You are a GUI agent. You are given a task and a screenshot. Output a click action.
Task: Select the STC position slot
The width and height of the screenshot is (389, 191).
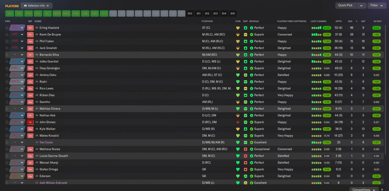104,13
